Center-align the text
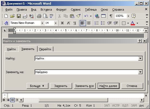Screen dimensions: 150x109 pos(89,23)
